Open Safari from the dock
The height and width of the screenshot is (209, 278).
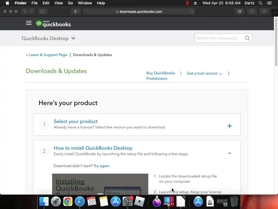point(80,201)
